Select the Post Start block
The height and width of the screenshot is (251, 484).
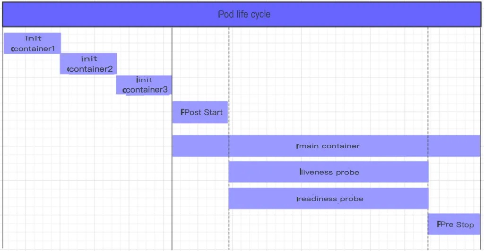click(x=200, y=112)
